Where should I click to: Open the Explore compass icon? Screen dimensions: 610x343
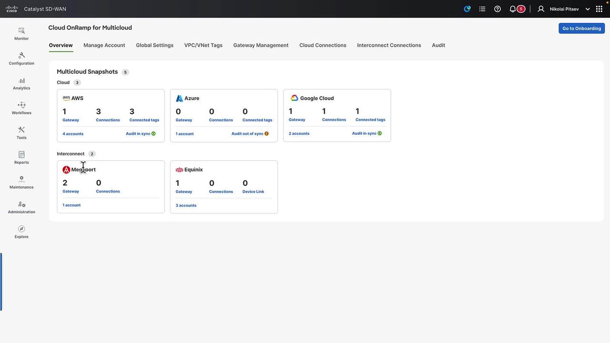pyautogui.click(x=21, y=229)
